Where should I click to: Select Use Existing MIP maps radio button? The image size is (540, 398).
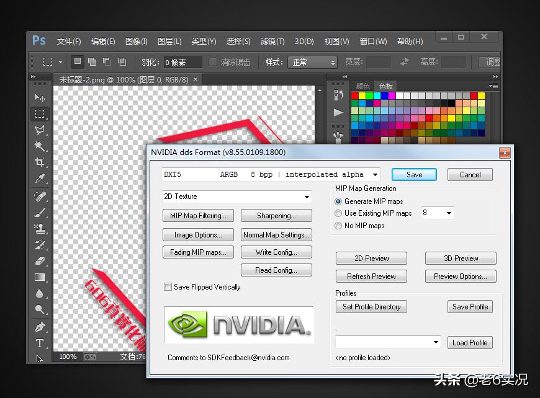click(x=338, y=213)
